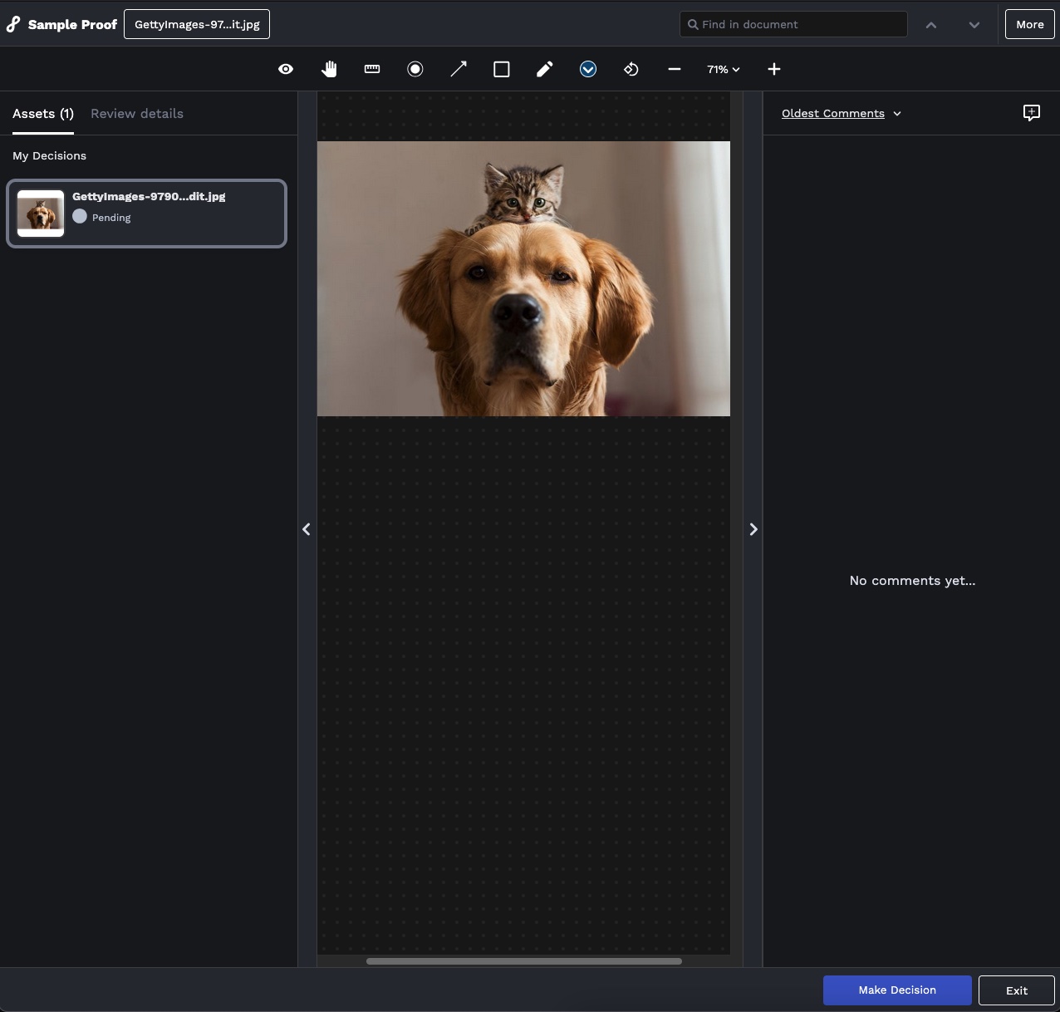Click the Exit button
The height and width of the screenshot is (1012, 1060).
pos(1016,990)
